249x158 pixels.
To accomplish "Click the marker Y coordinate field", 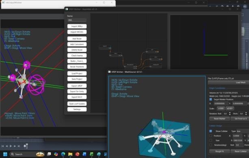I will [239, 104].
